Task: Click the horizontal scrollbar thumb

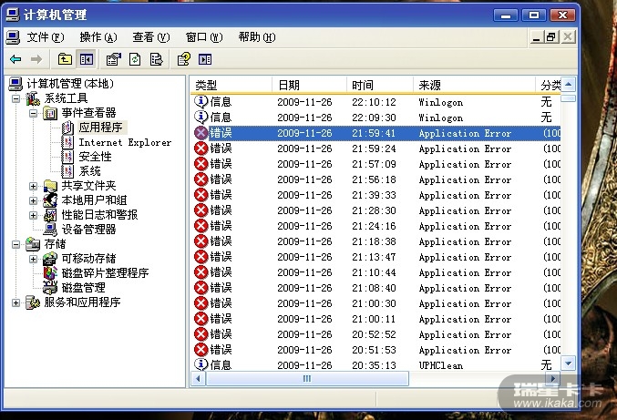Action: 307,379
